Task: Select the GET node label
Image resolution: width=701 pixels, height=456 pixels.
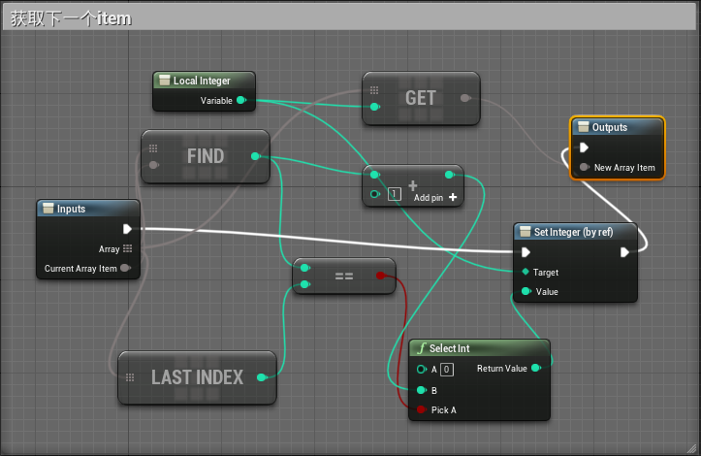Action: tap(421, 98)
